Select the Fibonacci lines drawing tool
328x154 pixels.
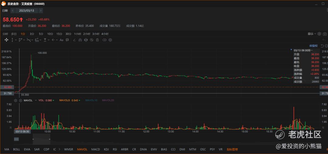pyautogui.click(x=37, y=40)
